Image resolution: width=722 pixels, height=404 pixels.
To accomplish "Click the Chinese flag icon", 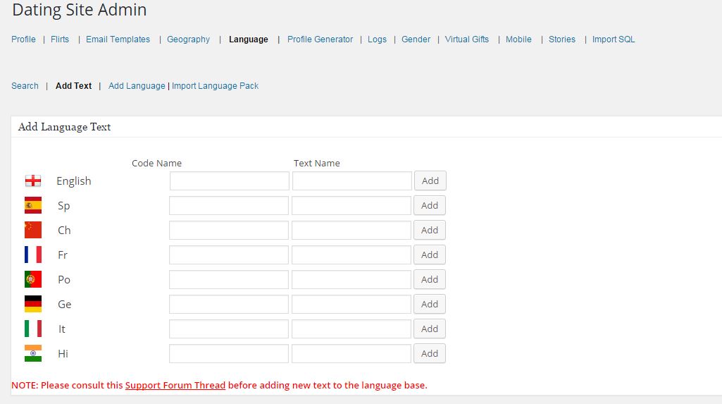I will [33, 230].
